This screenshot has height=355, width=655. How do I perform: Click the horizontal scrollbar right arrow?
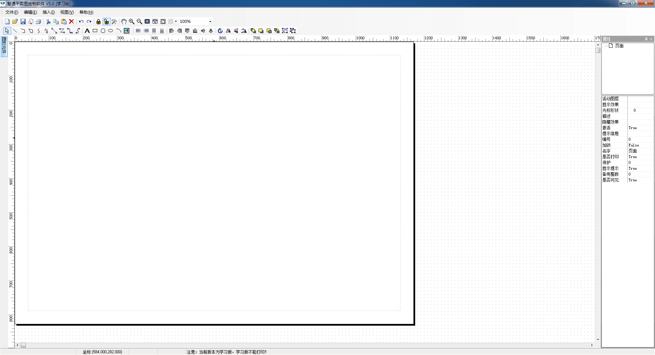pos(592,345)
